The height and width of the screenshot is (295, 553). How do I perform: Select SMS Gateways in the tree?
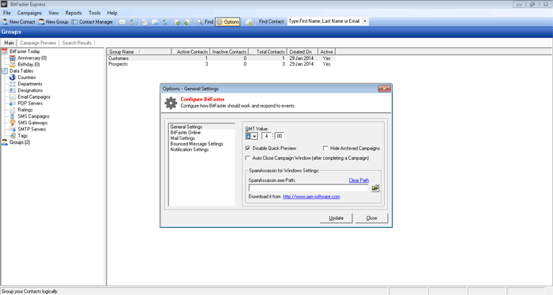pos(32,123)
